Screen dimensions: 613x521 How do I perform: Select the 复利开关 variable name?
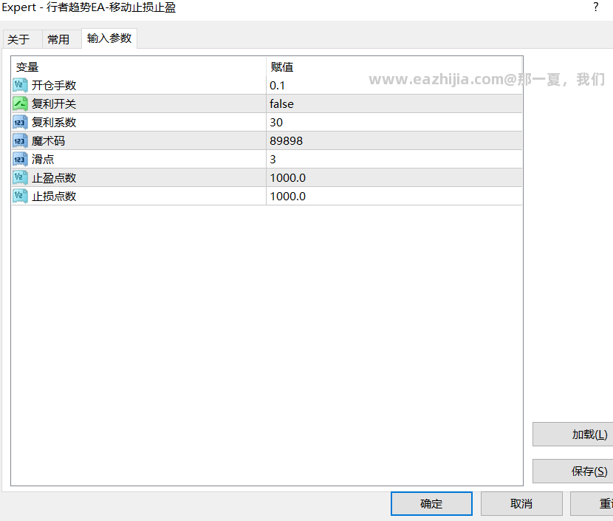(x=54, y=103)
